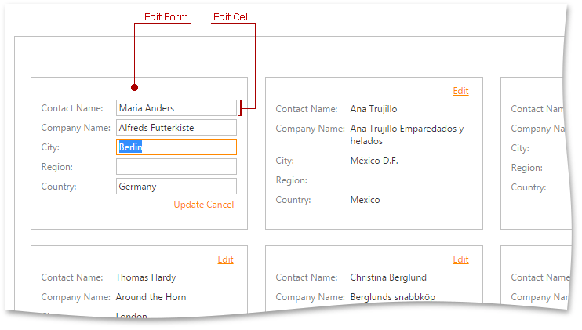Edit the Christina Berglund card
This screenshot has width=582, height=330.
tap(460, 259)
